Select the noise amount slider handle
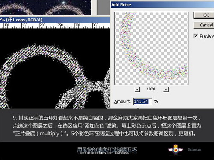214x160 pixels. coord(138,108)
